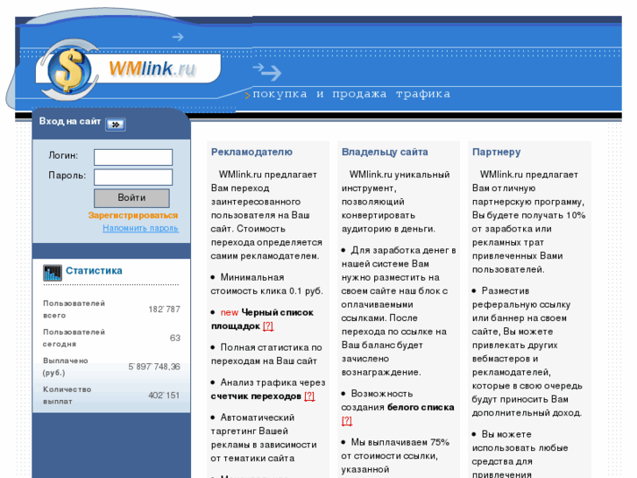Screen dimensions: 637x478
Task: Click the Пользователей всего label
Action: pos(74,310)
